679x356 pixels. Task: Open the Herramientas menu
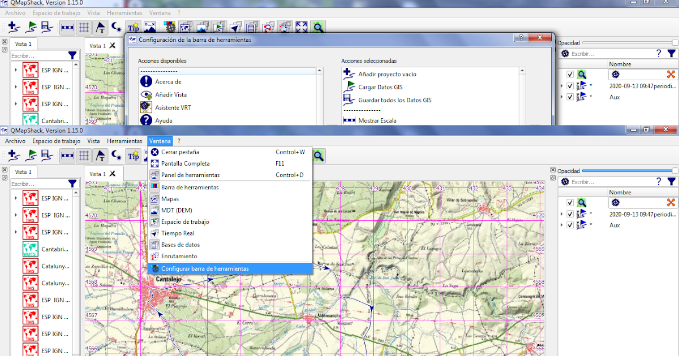[124, 141]
